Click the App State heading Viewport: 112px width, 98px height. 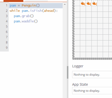coord(80,84)
